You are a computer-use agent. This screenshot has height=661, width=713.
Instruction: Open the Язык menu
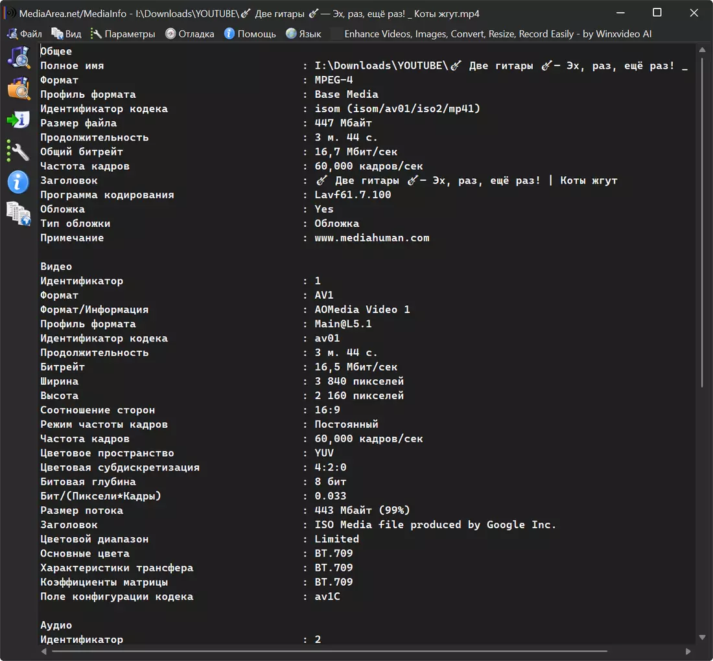click(303, 34)
